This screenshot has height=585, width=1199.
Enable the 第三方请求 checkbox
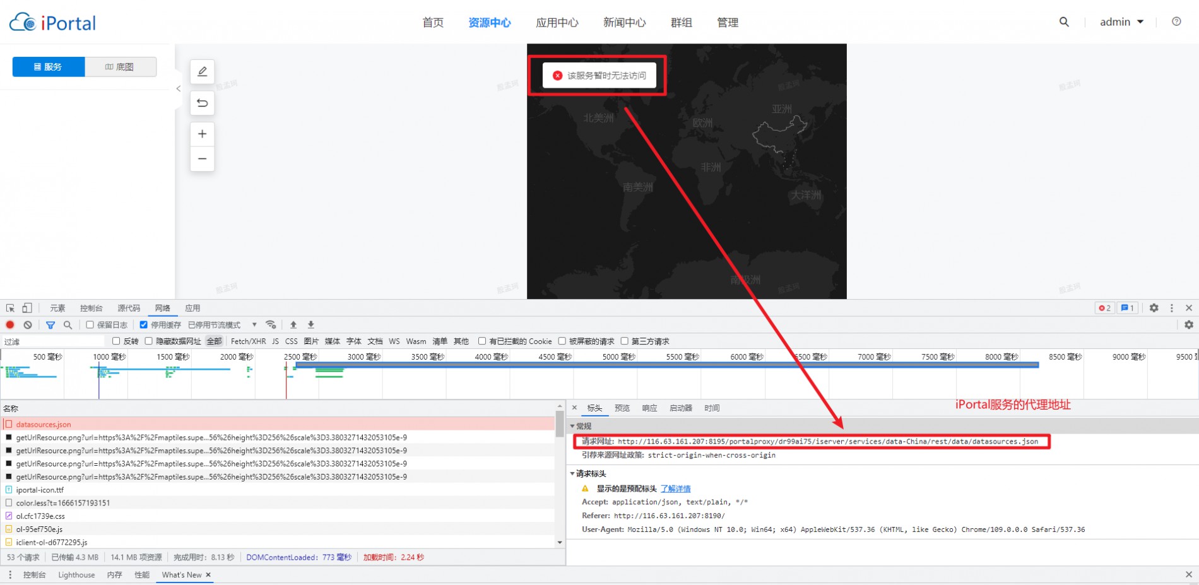[x=625, y=341]
